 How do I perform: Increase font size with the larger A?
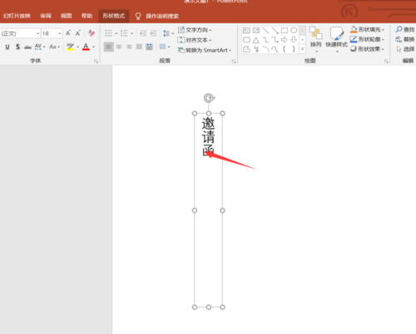[68, 33]
